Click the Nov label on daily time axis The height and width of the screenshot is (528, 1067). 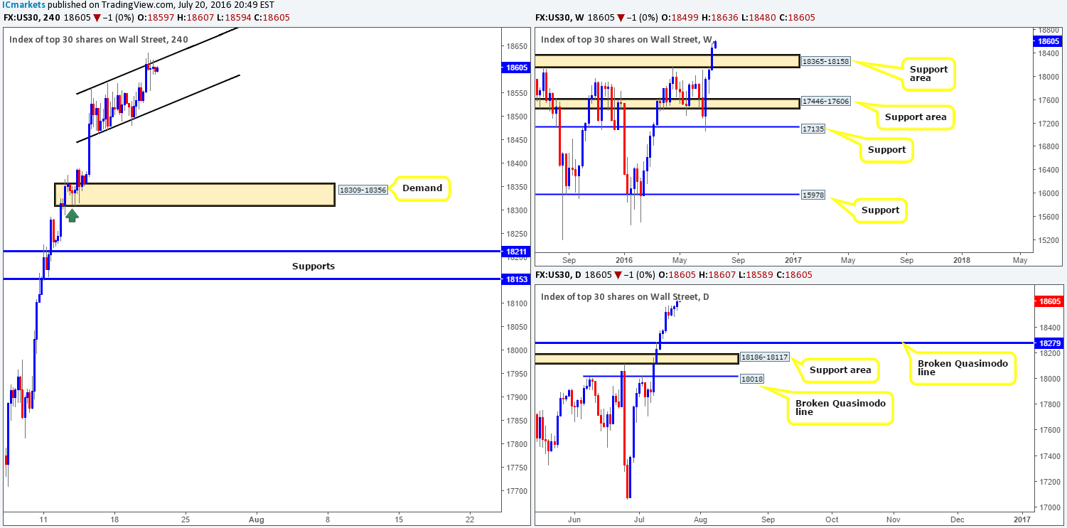click(x=894, y=519)
